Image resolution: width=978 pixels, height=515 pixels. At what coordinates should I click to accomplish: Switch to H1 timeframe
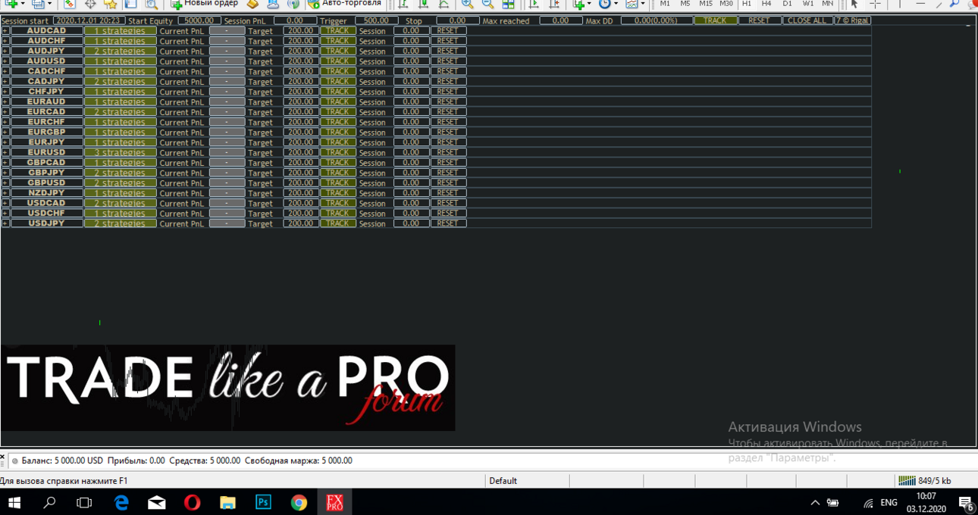coord(747,4)
